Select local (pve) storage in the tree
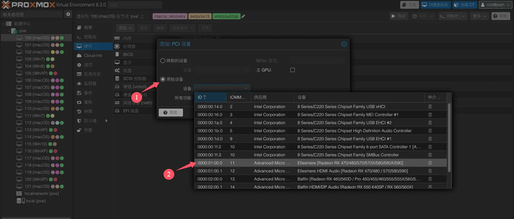 click(36, 201)
